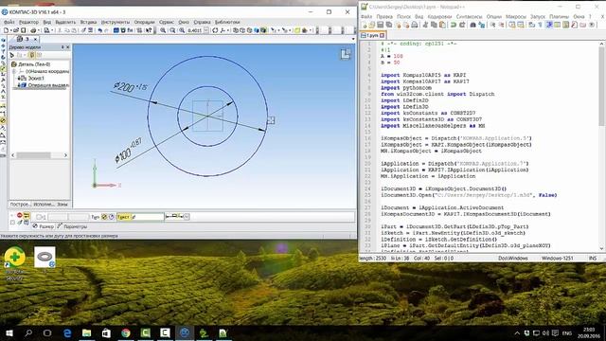Click the yellow Текст button in property bar
This screenshot has width=606, height=341.
pos(123,217)
